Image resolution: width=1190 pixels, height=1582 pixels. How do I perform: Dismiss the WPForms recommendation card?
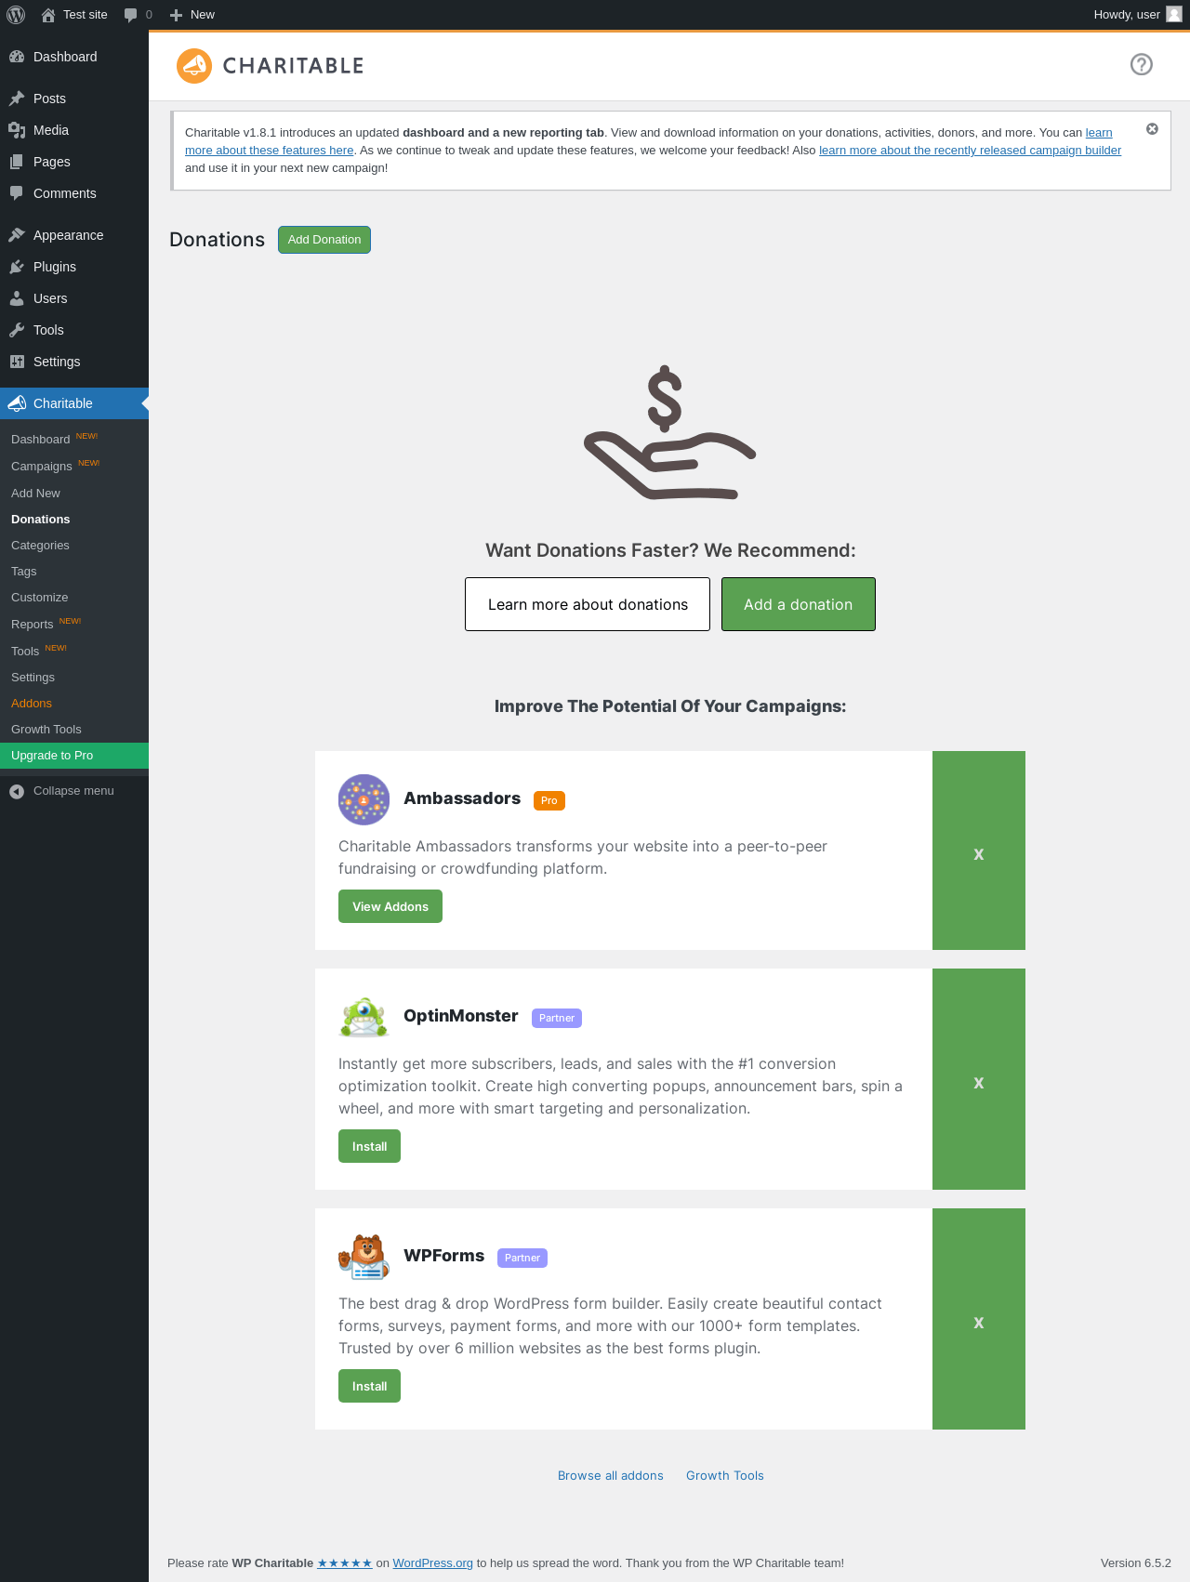979,1319
